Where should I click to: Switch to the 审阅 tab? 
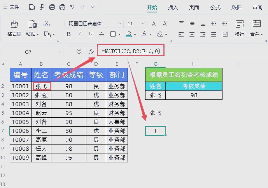click(x=257, y=7)
